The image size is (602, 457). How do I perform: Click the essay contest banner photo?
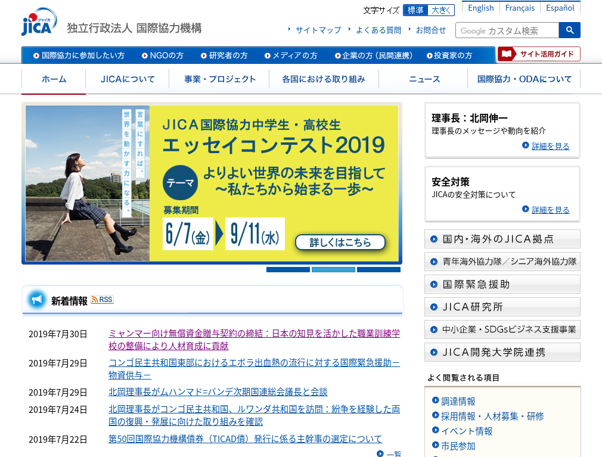coord(88,184)
